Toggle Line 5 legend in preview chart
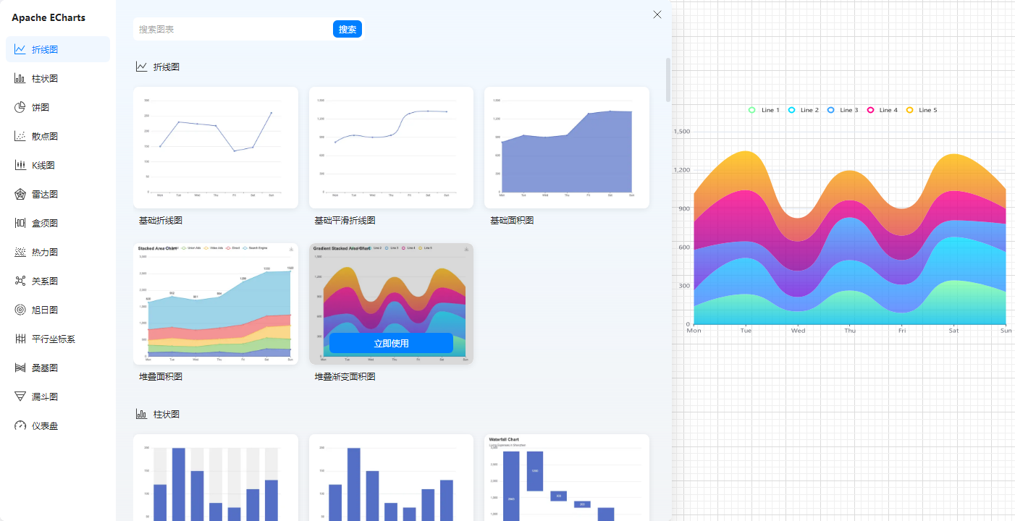This screenshot has height=521, width=1015. pyautogui.click(x=922, y=110)
